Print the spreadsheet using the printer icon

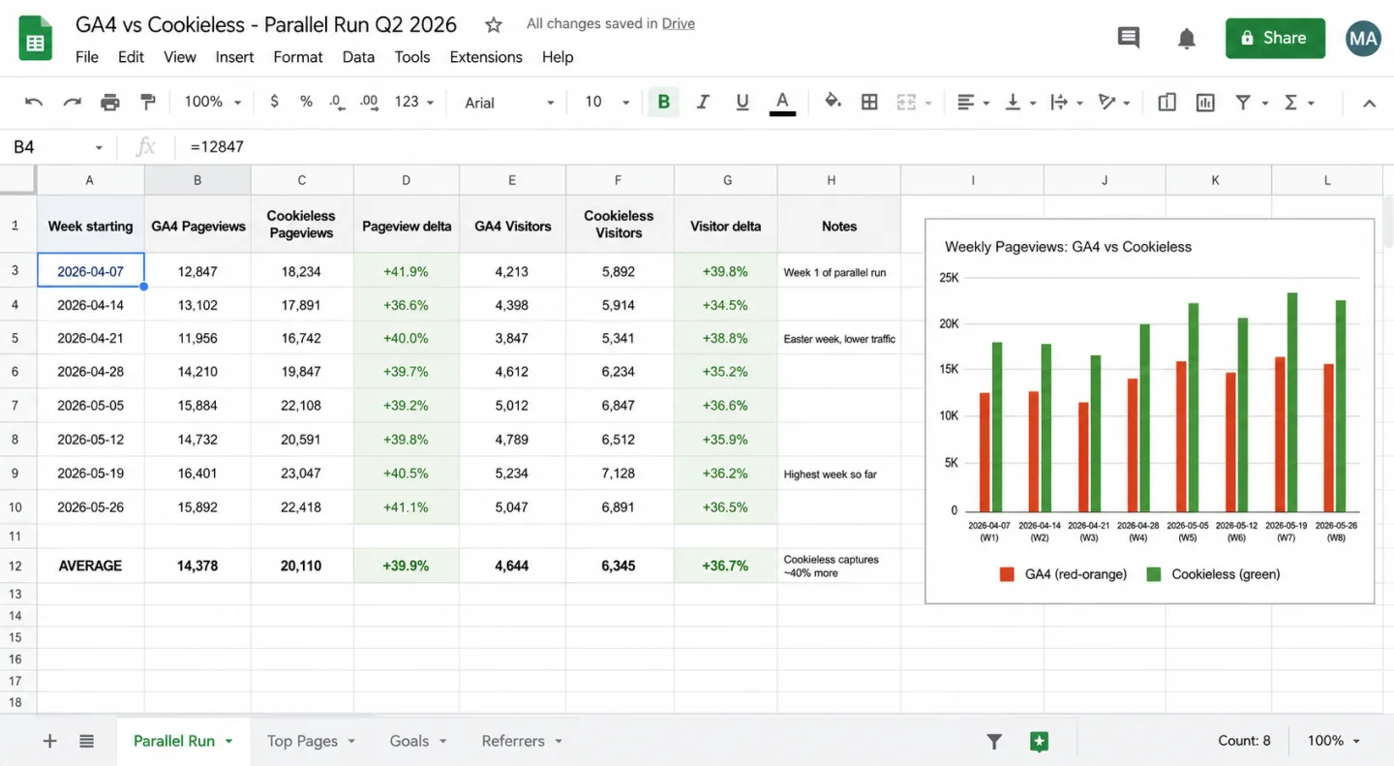[x=110, y=102]
